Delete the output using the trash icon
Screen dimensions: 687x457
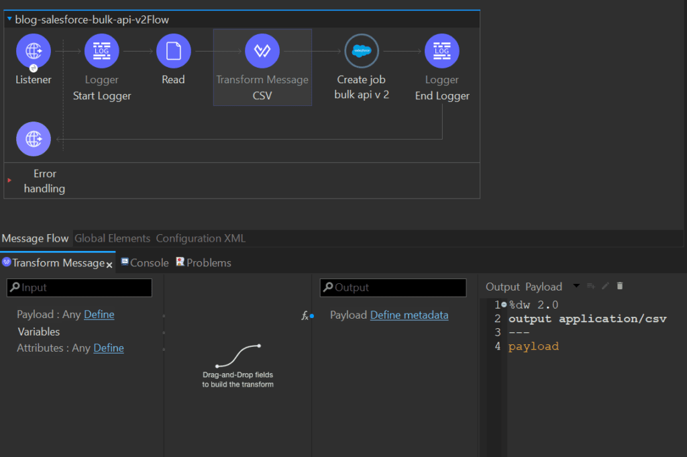[x=619, y=285]
